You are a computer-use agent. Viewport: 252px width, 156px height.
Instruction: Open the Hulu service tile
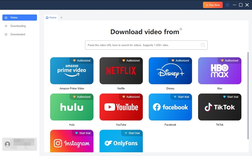(x=72, y=107)
